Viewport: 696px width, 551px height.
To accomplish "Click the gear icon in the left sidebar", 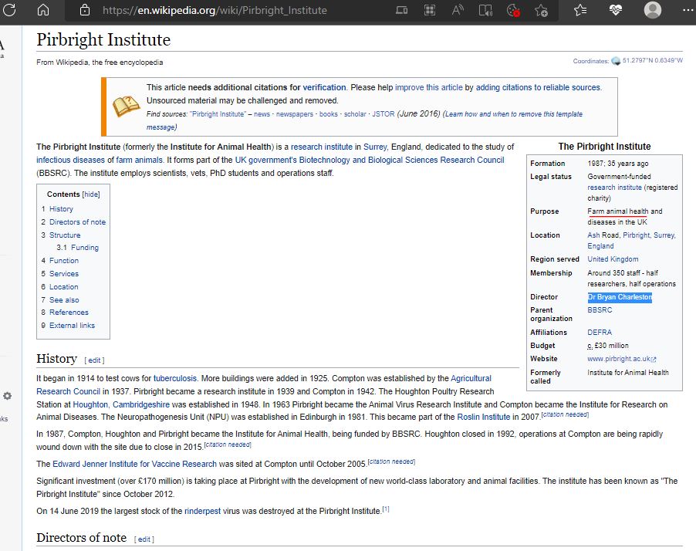I will coord(7,396).
